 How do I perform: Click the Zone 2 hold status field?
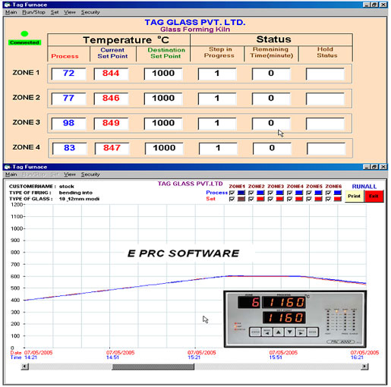325,99
